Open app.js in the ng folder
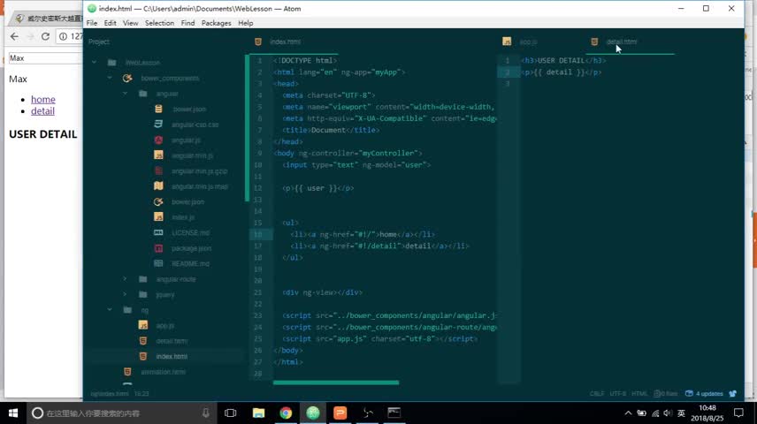The width and height of the screenshot is (757, 424). click(x=164, y=326)
